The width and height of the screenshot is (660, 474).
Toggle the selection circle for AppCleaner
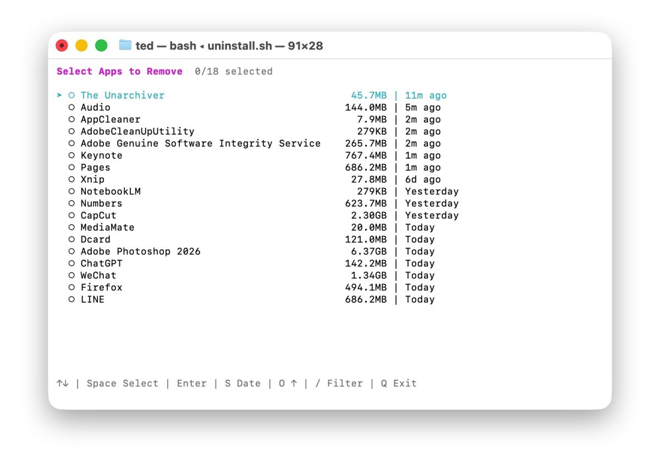pos(71,120)
